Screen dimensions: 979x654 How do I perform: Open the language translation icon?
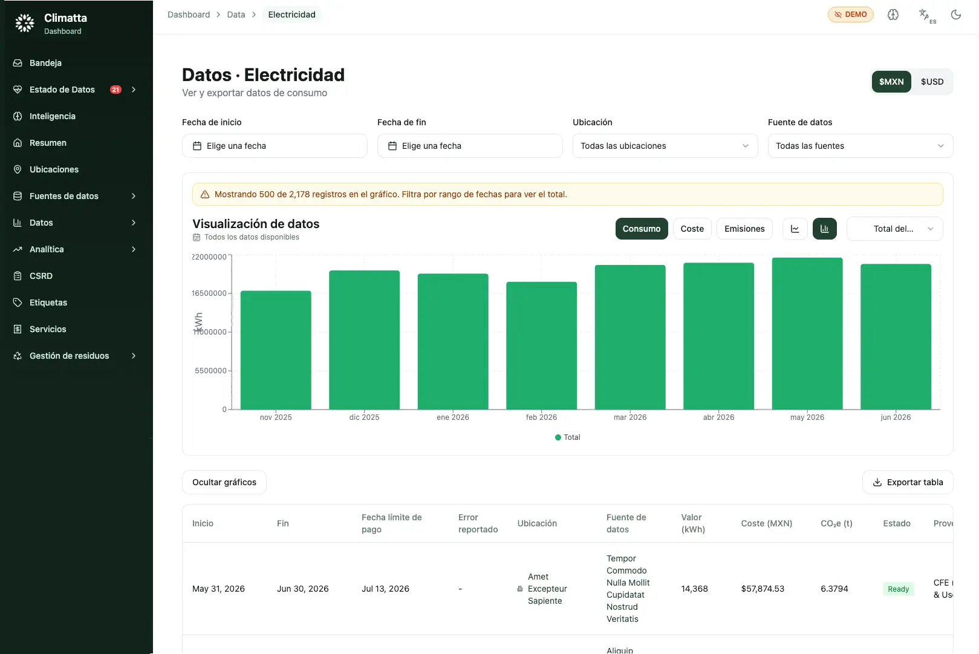point(926,15)
